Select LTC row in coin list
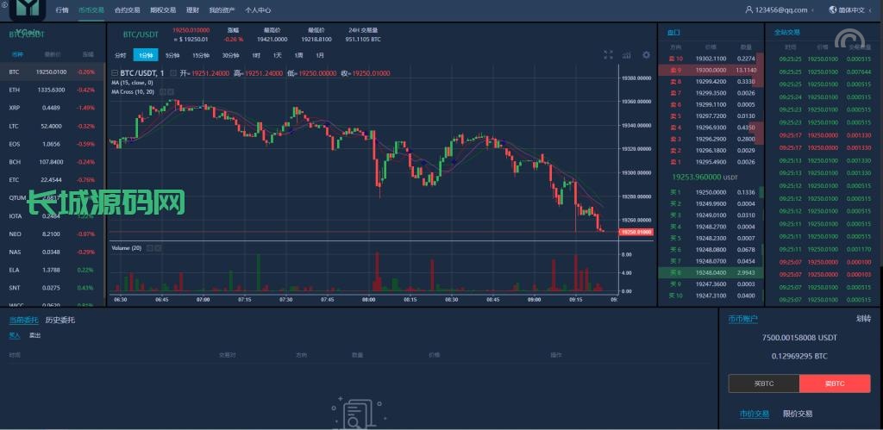This screenshot has width=883, height=430. coord(53,126)
